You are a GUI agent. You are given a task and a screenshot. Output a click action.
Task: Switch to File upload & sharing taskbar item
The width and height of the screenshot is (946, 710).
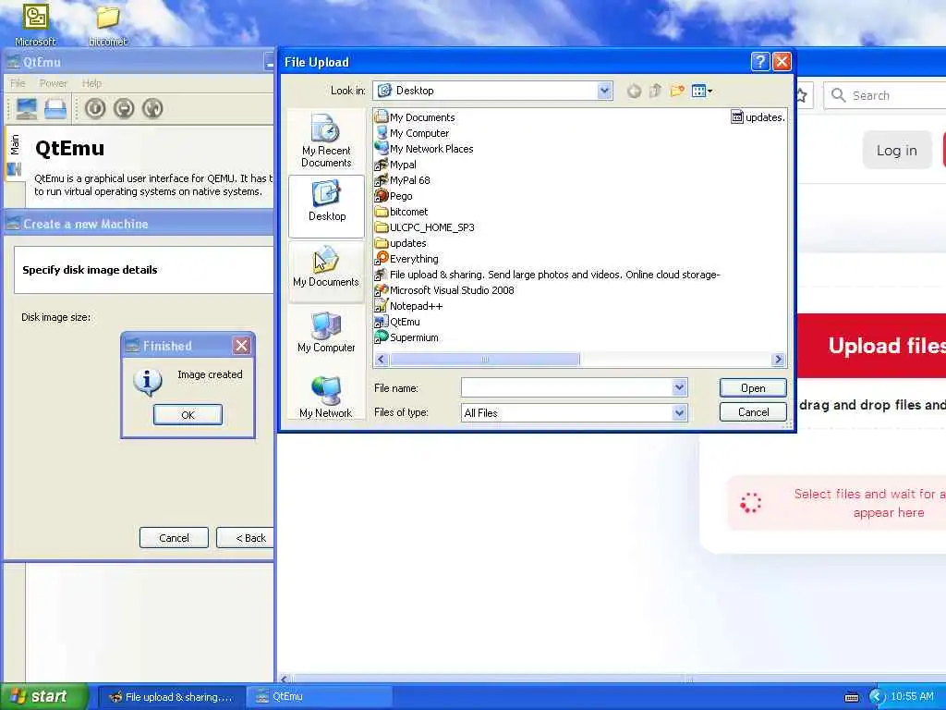point(171,697)
